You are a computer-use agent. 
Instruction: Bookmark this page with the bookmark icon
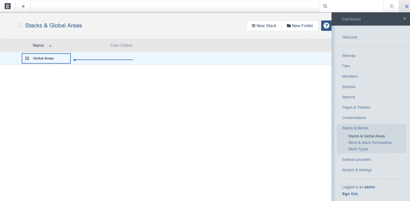coord(20,26)
